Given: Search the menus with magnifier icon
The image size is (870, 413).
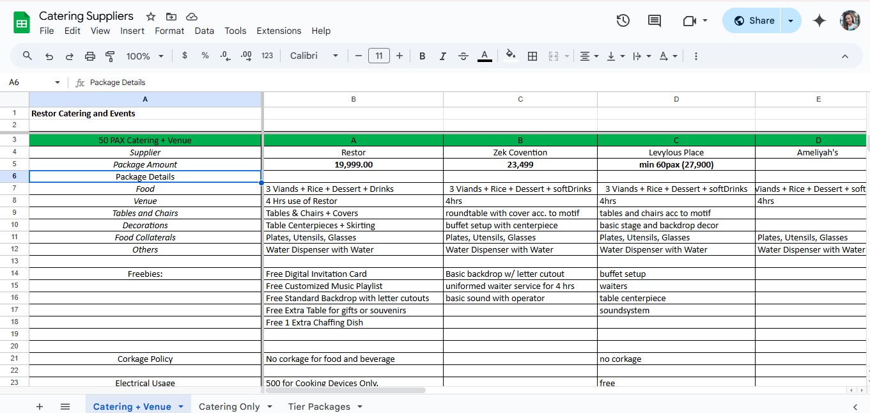Looking at the screenshot, I should pyautogui.click(x=27, y=56).
